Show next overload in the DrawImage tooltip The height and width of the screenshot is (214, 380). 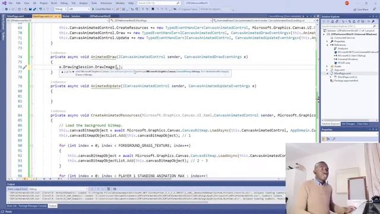click(x=73, y=72)
